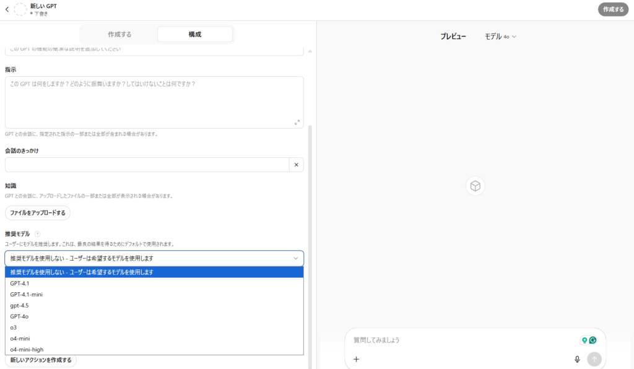Choose o4-mini from the model list
The width and height of the screenshot is (634, 369).
click(x=154, y=338)
